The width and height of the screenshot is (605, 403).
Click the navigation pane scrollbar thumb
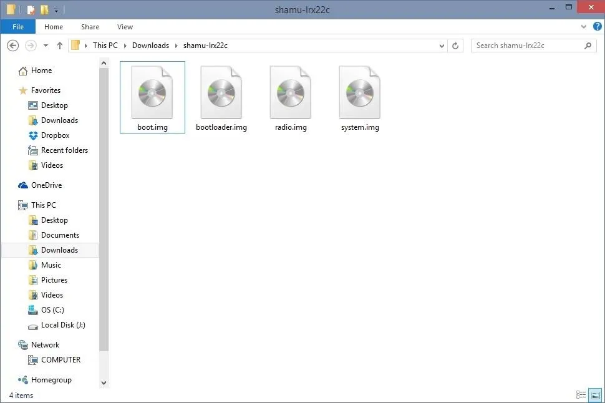(x=104, y=210)
